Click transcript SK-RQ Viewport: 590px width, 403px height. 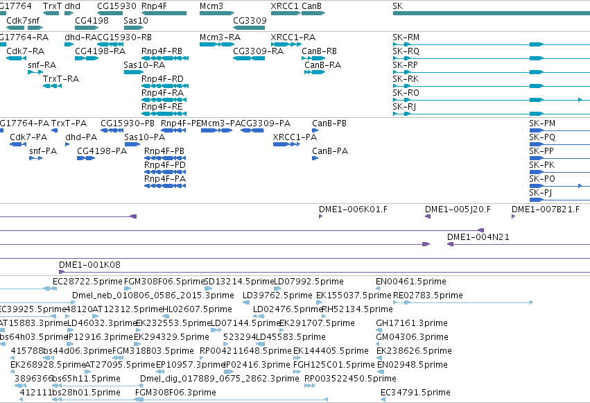(x=406, y=51)
